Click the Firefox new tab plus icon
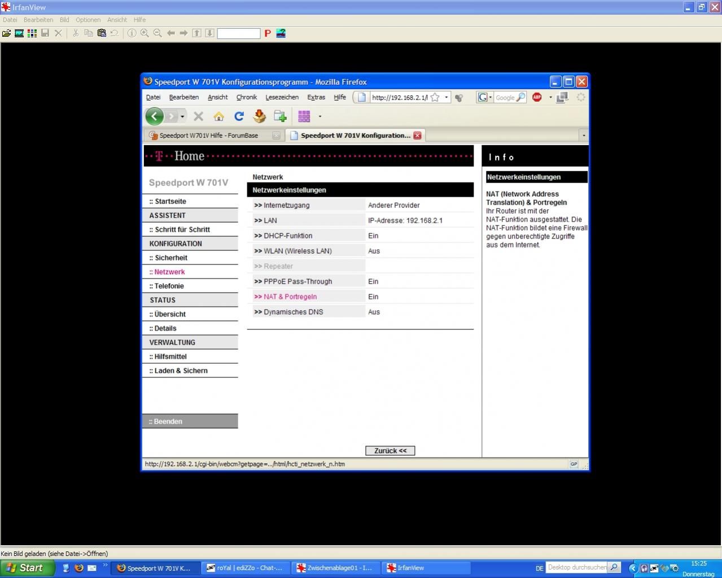This screenshot has height=578, width=722. [x=280, y=116]
